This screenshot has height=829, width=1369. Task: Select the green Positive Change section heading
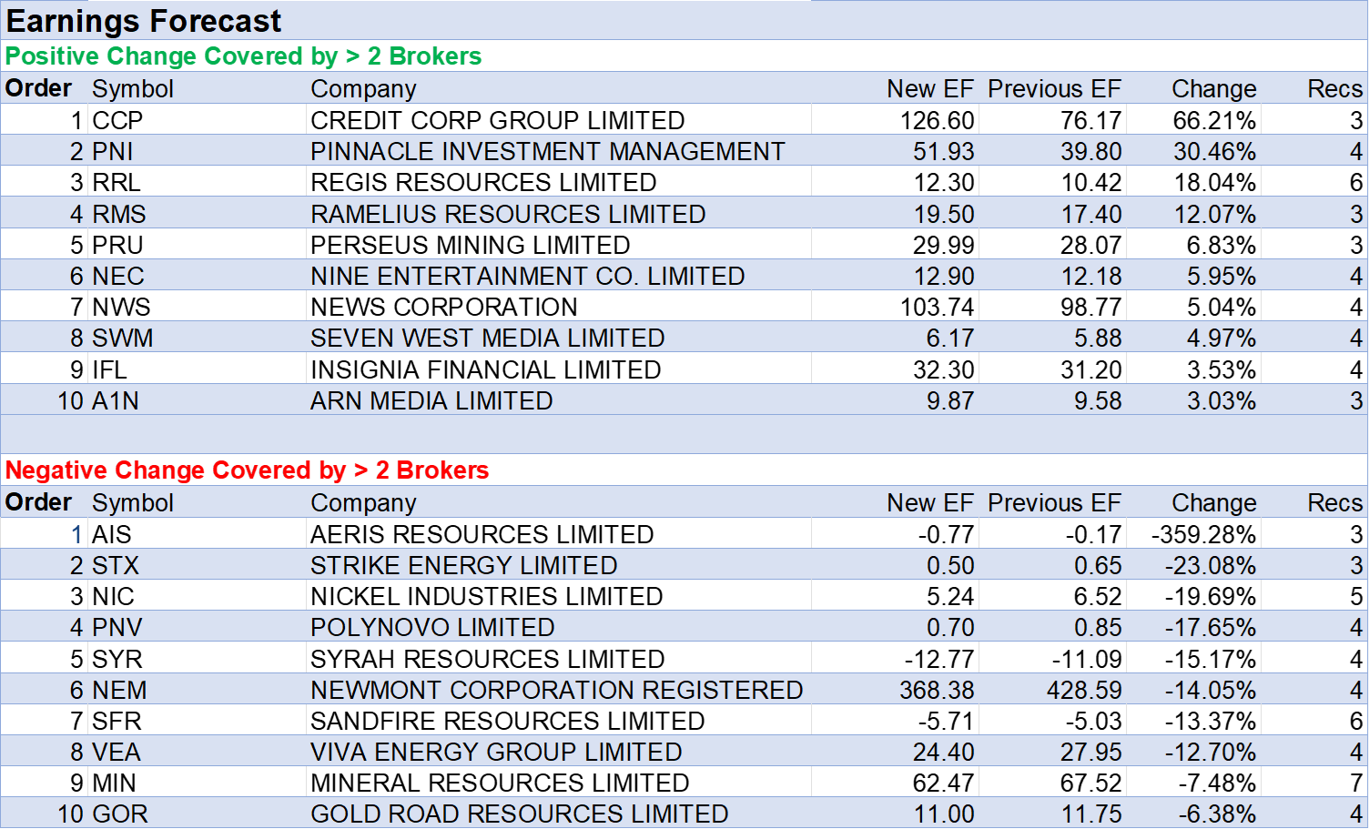(243, 56)
